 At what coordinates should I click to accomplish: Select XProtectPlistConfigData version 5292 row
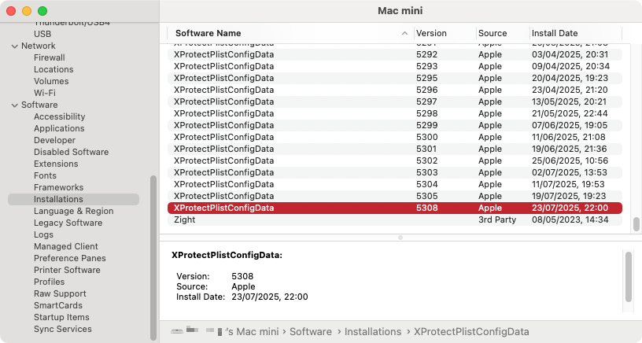(395, 54)
